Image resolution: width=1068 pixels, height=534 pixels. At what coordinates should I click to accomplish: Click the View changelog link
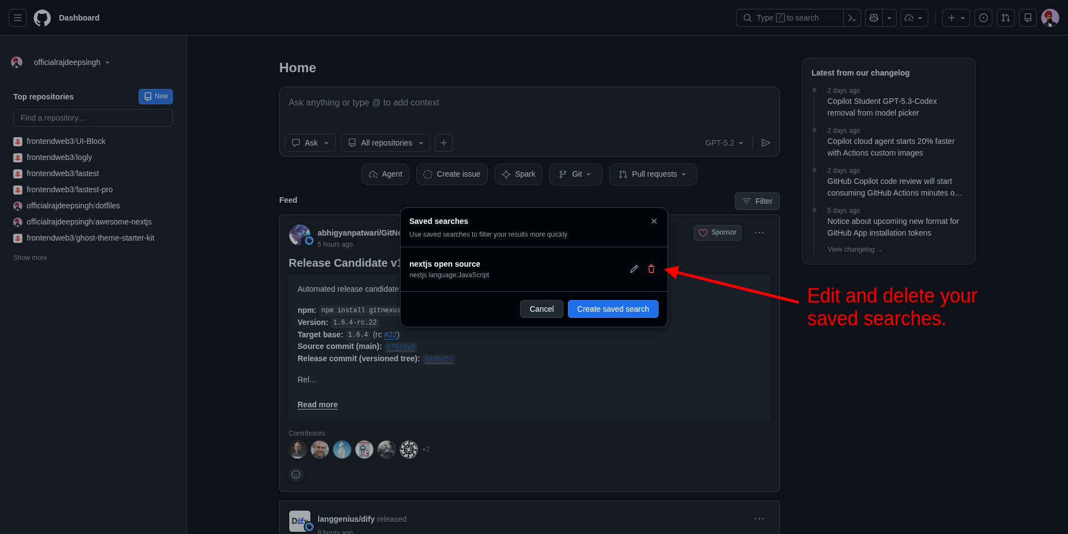[x=854, y=249]
